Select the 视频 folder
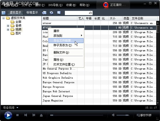This screenshot has height=121, width=160. click(x=16, y=29)
